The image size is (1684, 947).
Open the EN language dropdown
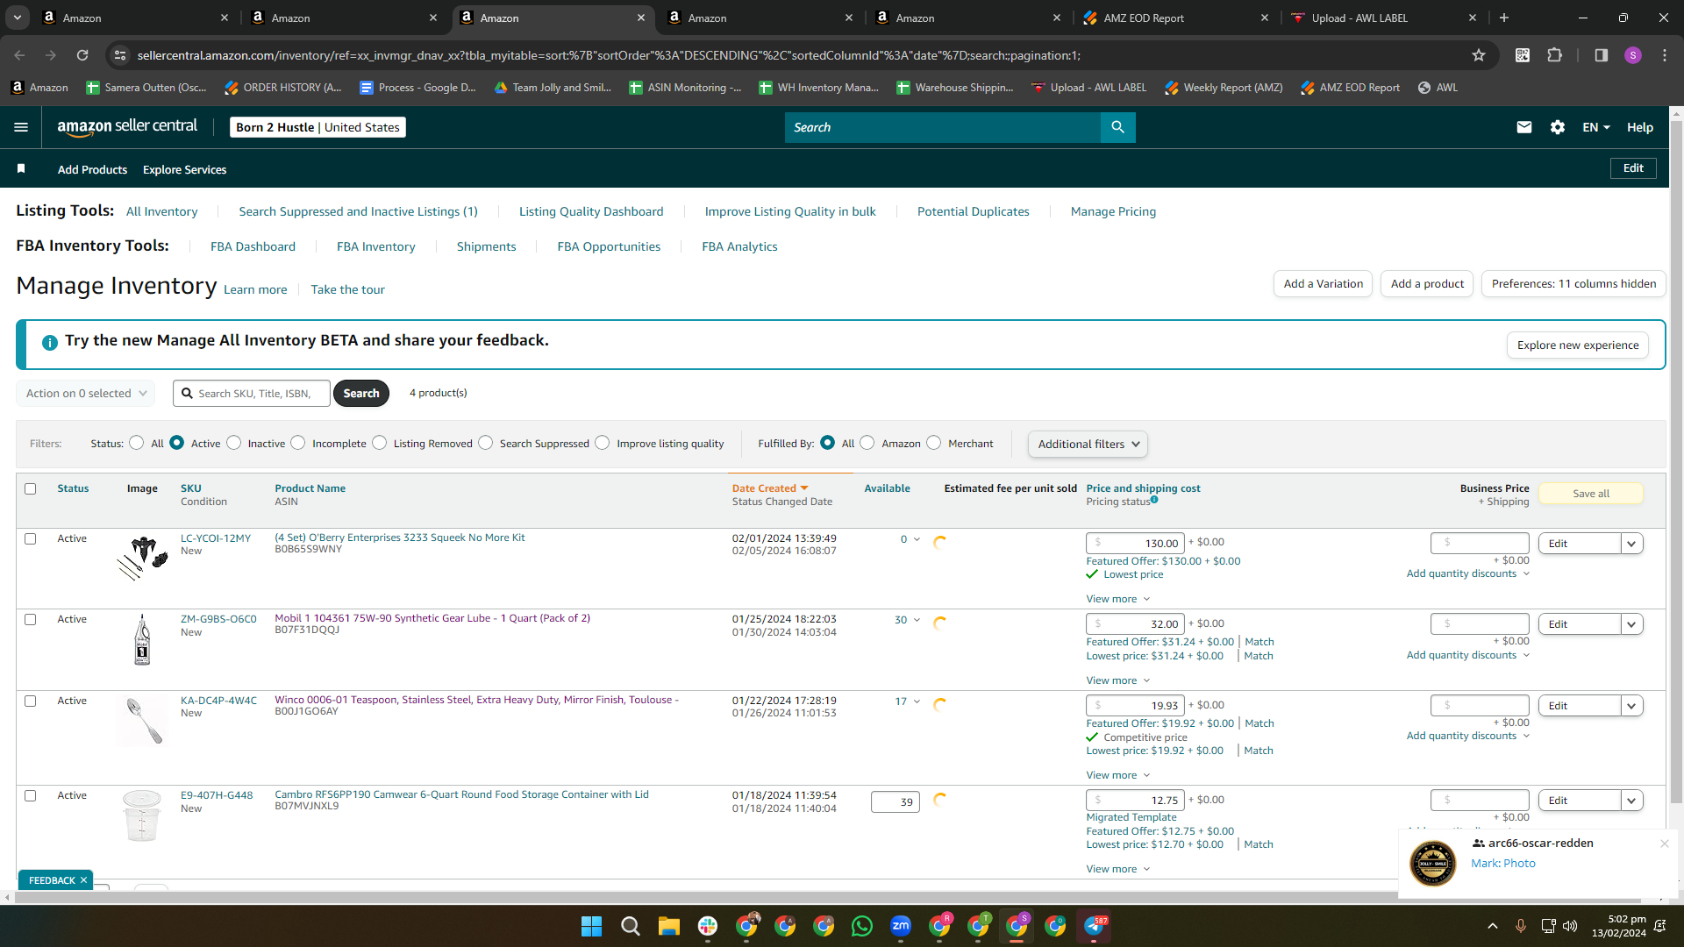(1596, 127)
